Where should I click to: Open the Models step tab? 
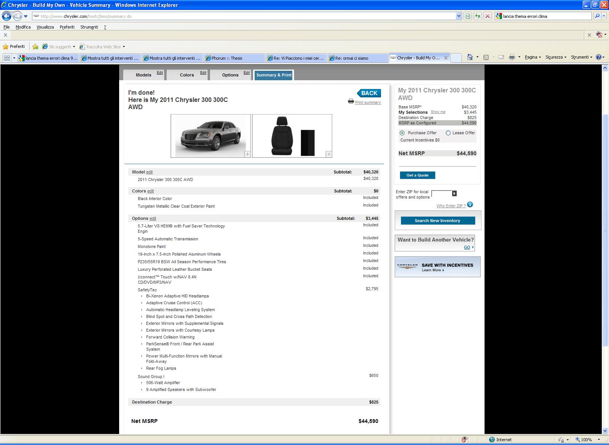(143, 75)
